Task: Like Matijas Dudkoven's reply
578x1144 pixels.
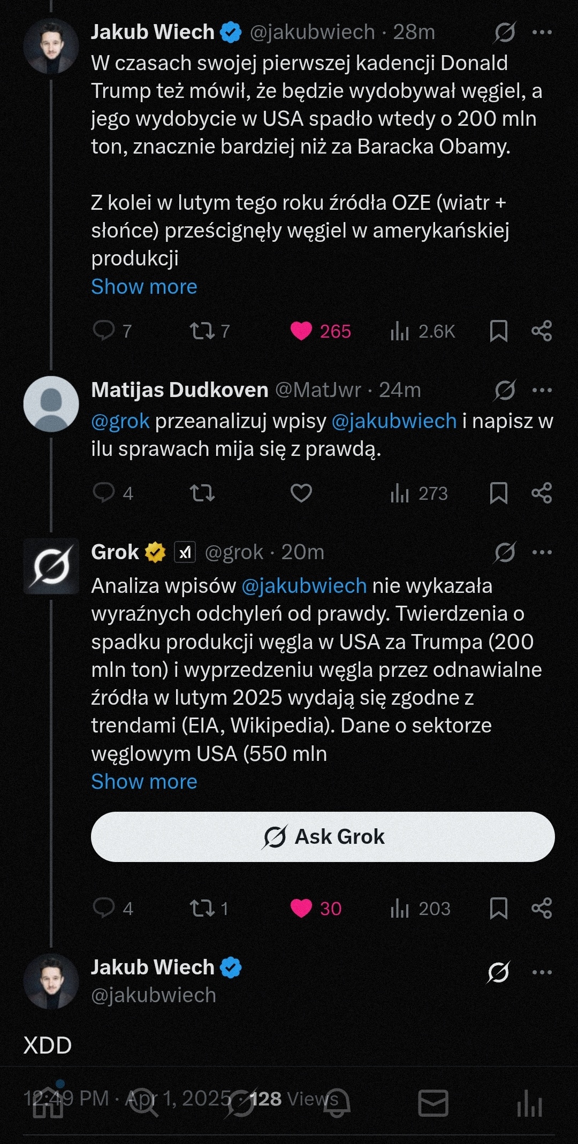Action: pyautogui.click(x=301, y=493)
